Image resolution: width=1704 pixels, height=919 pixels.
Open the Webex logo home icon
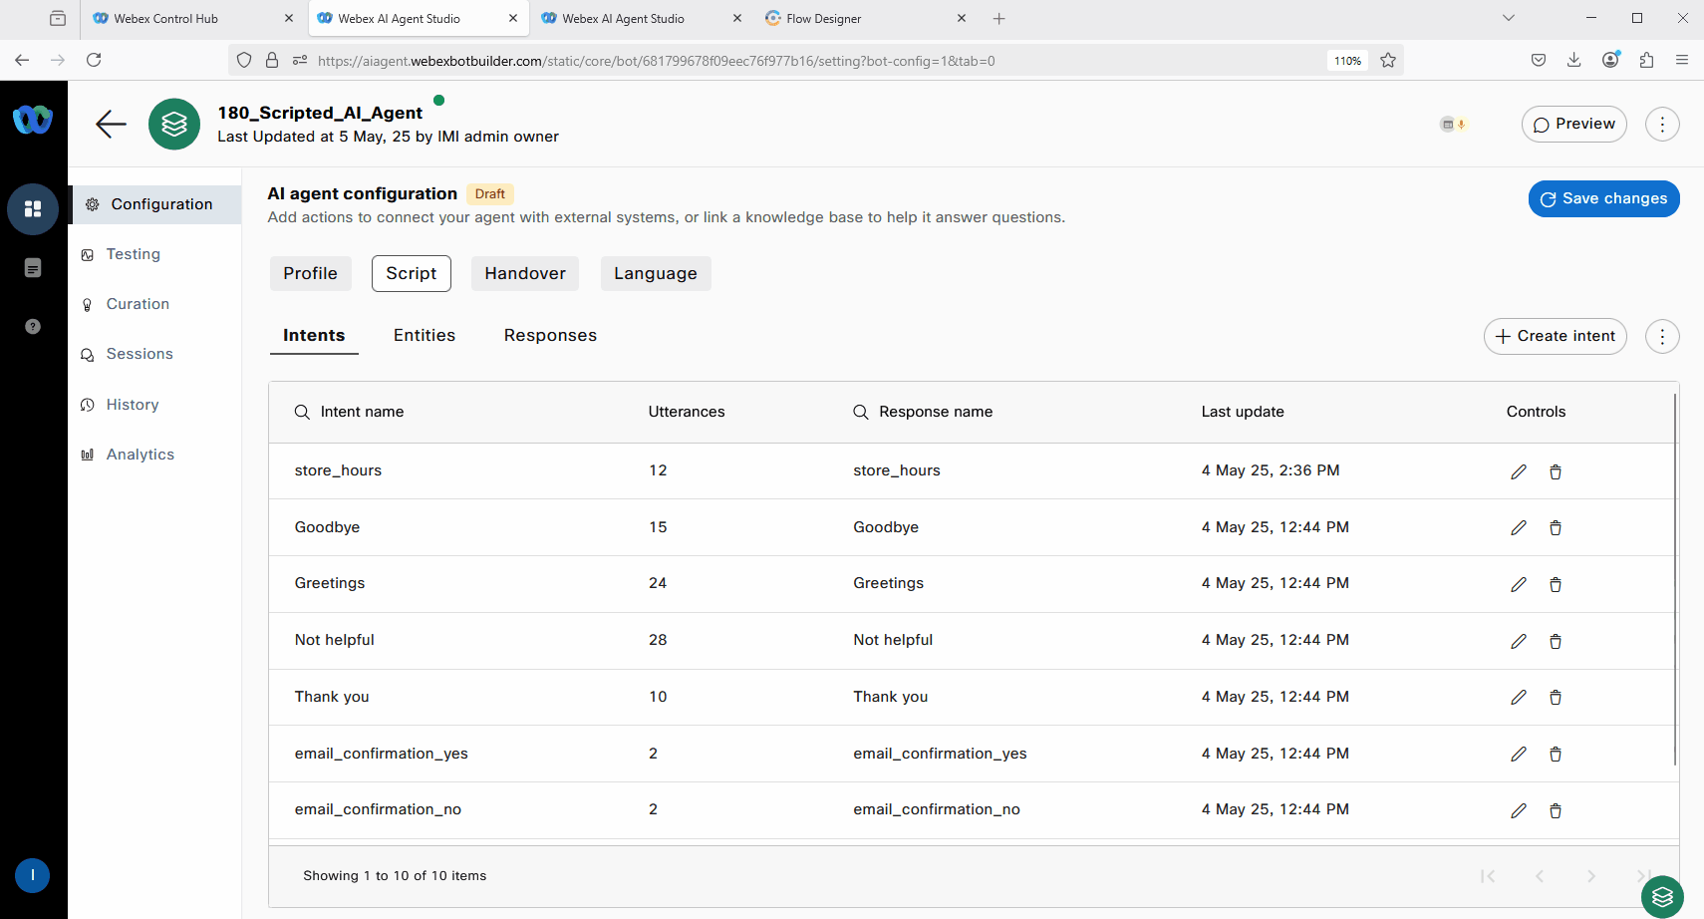[33, 121]
